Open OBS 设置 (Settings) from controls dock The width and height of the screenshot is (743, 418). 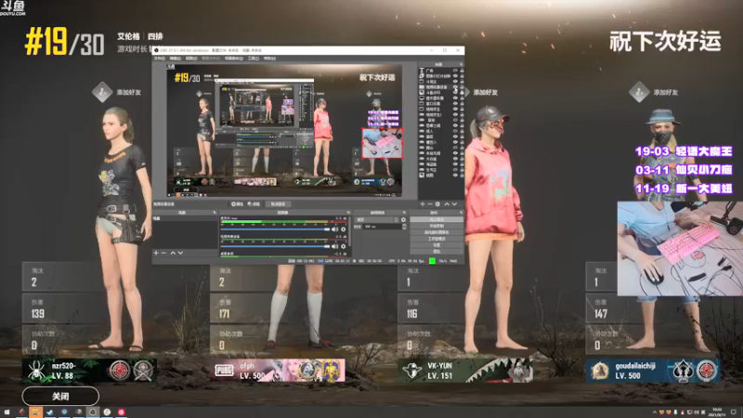coord(437,245)
